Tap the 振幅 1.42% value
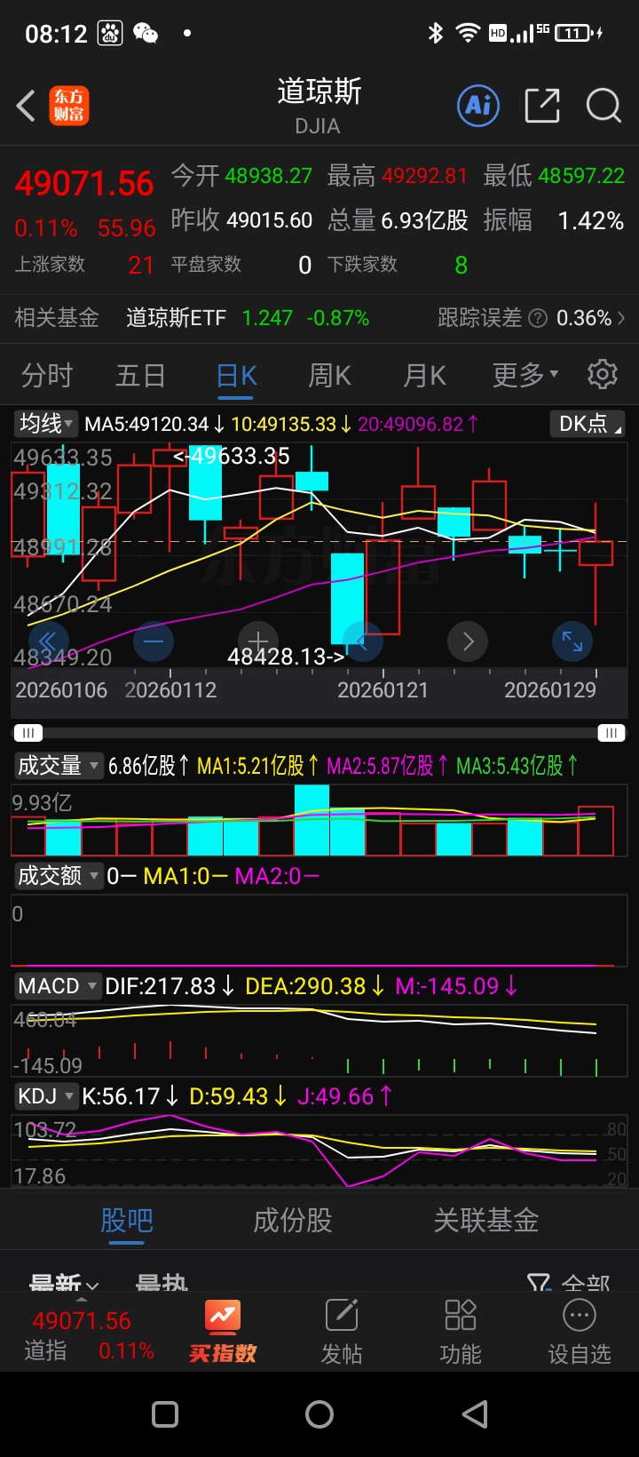Viewport: 639px width, 1457px height. [x=590, y=220]
